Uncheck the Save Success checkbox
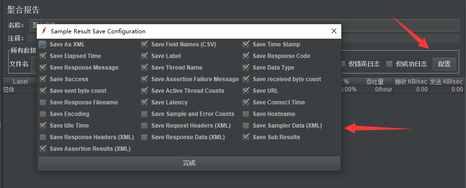Screen dimensions: 466x188 43,79
